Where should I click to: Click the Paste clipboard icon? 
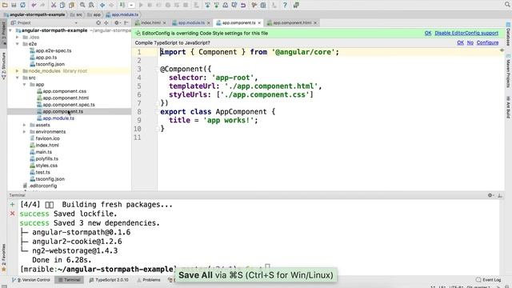click(71, 6)
